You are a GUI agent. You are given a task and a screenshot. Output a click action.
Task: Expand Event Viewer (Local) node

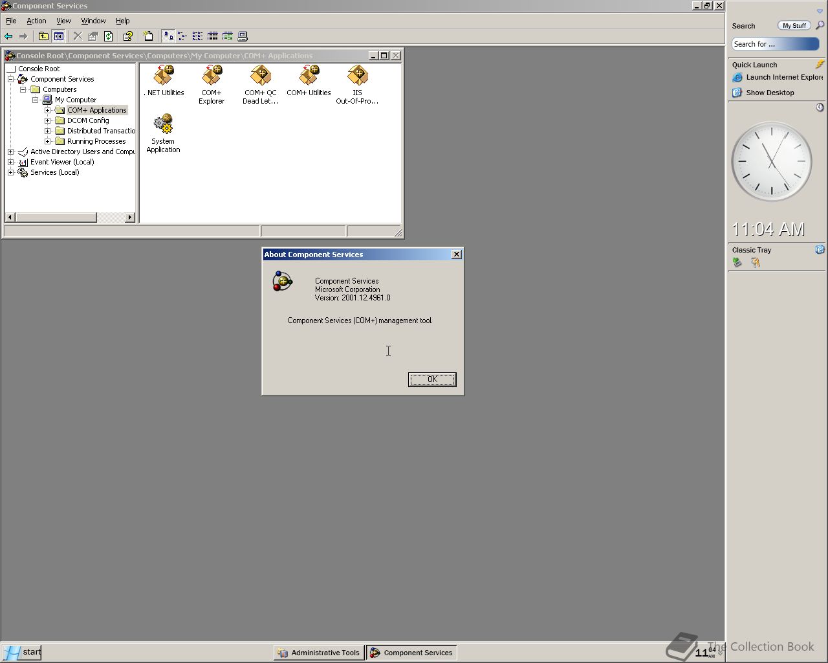tap(10, 162)
